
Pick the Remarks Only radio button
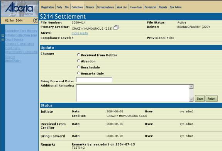78,73
